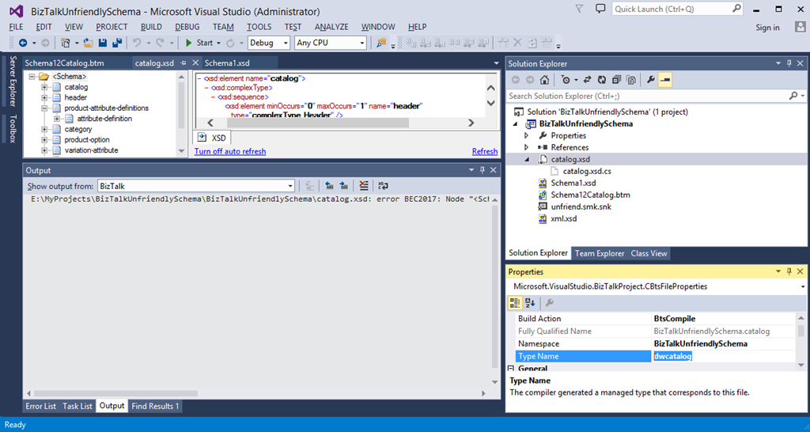Image resolution: width=810 pixels, height=432 pixels.
Task: Click the notifications flag icon
Action: tap(579, 9)
